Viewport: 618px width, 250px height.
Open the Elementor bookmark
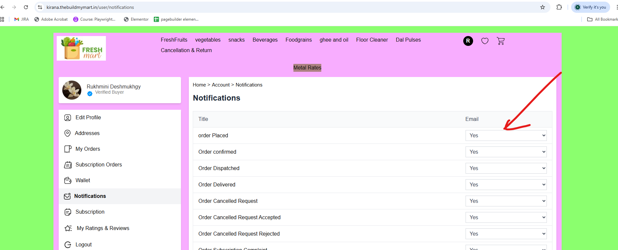[136, 19]
